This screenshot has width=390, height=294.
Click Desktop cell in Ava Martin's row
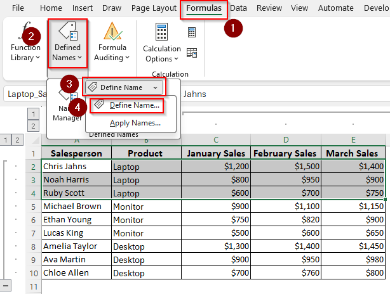coord(146,260)
